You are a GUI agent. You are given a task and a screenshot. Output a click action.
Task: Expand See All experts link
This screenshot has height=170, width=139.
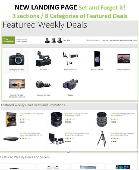click(67, 40)
